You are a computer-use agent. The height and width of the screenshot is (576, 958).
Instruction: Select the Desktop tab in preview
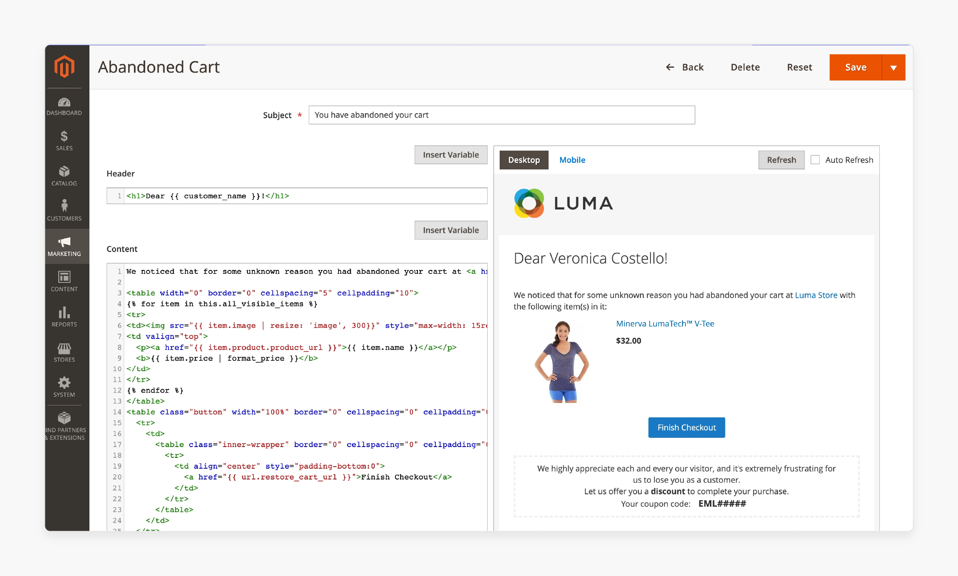pyautogui.click(x=523, y=159)
